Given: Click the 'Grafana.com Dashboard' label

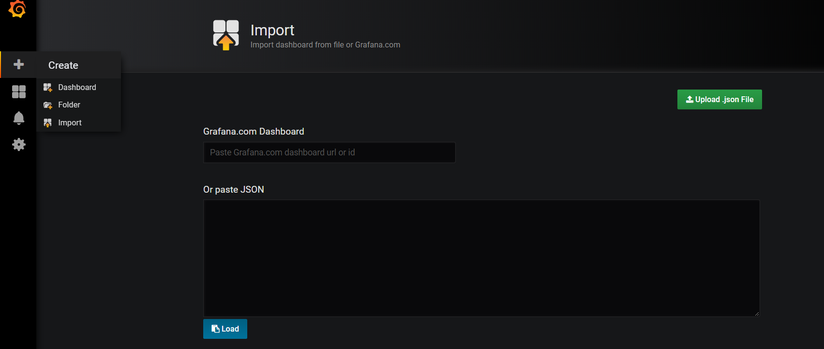Looking at the screenshot, I should point(254,131).
